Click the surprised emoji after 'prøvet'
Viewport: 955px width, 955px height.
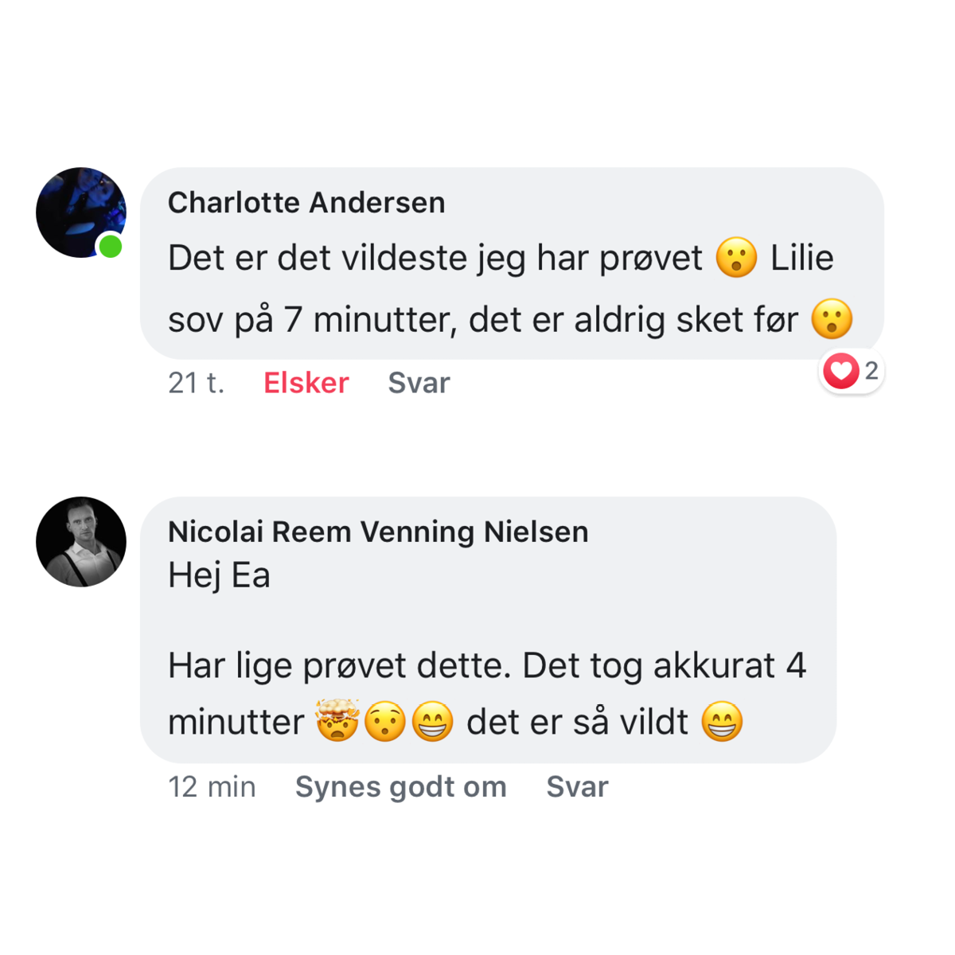(736, 258)
